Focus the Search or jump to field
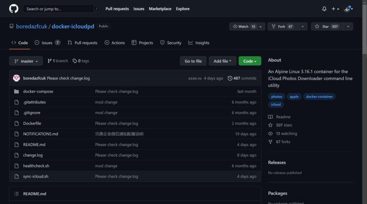The width and height of the screenshot is (367, 204). [x=62, y=9]
